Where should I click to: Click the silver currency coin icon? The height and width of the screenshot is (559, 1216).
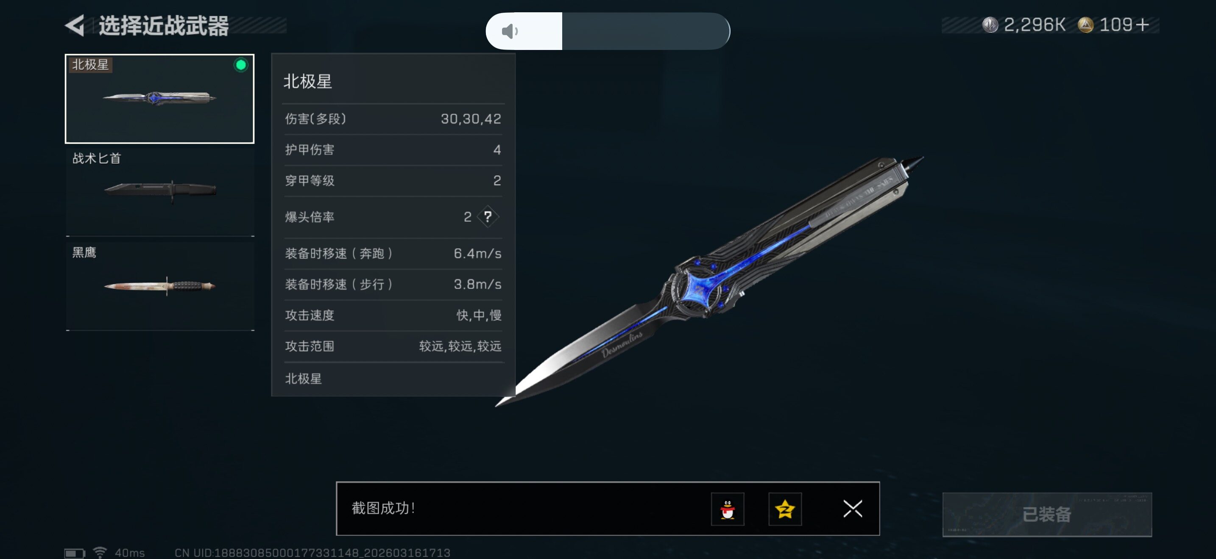pos(990,25)
